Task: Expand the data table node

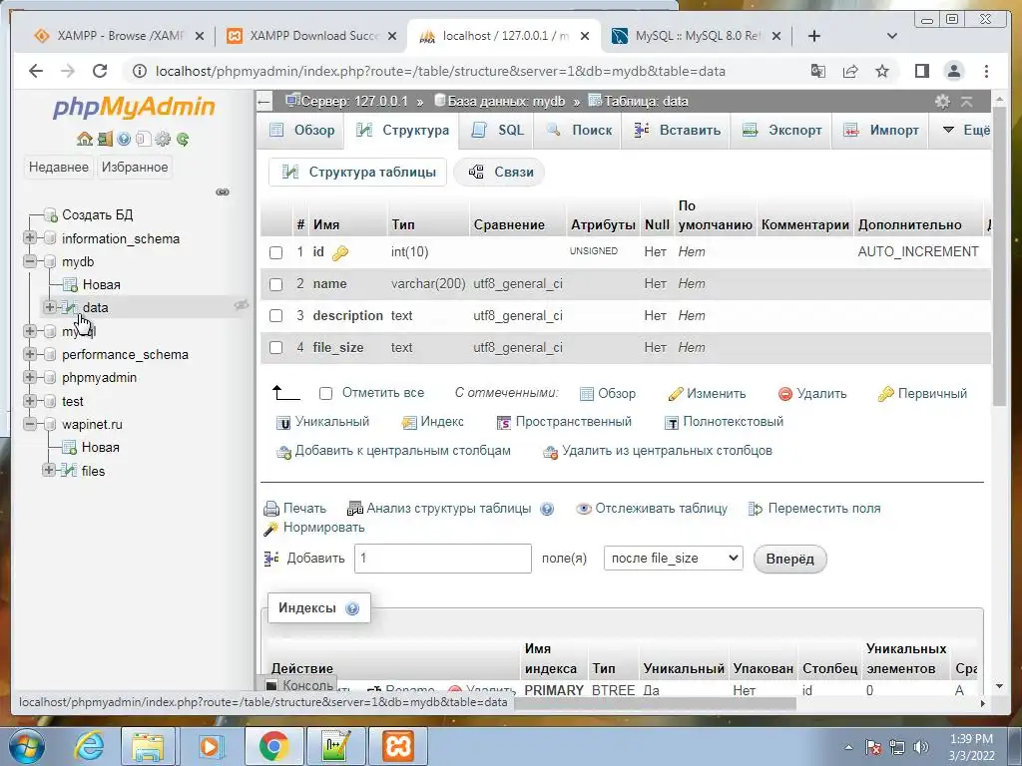Action: 50,307
